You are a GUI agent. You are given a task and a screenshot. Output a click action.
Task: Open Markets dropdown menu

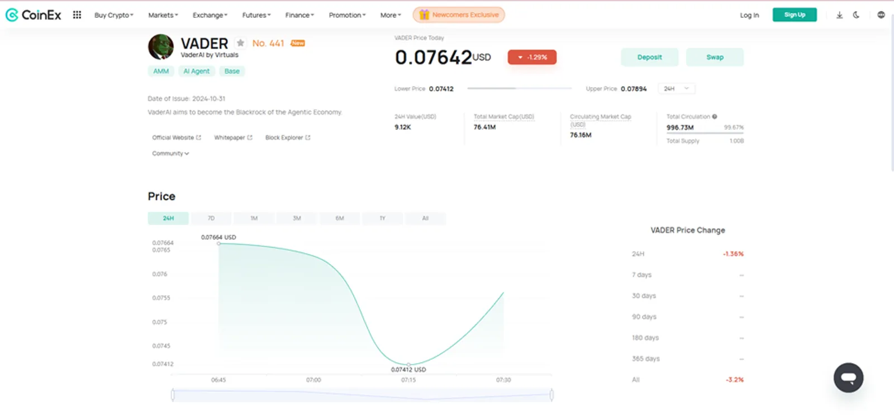coord(163,15)
